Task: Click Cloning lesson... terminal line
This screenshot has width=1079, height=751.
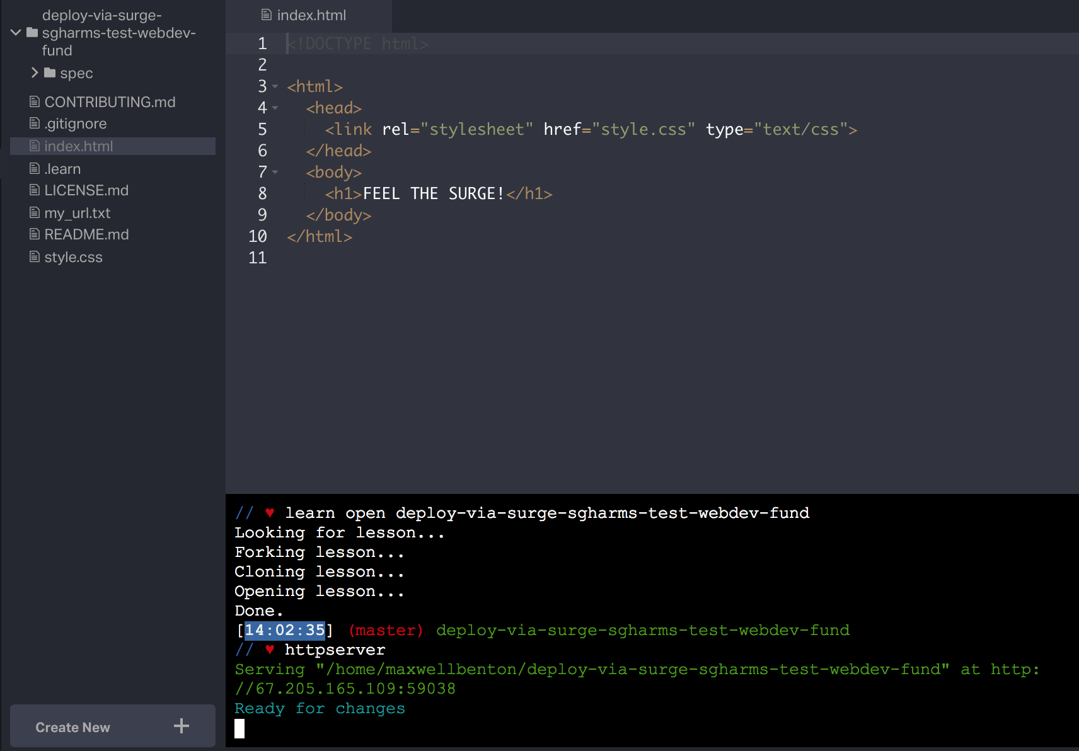Action: click(320, 571)
